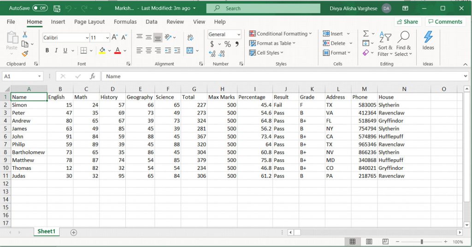The height and width of the screenshot is (247, 472).
Task: Click the Merge & Center icon
Action: pos(190,50)
